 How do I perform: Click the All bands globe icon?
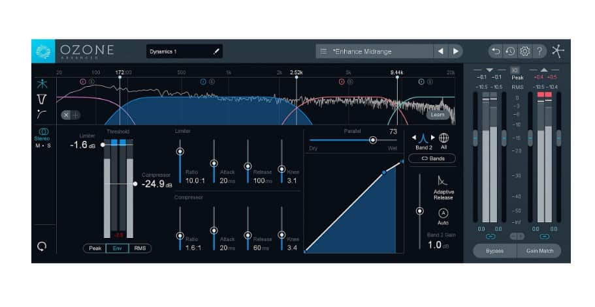[443, 138]
